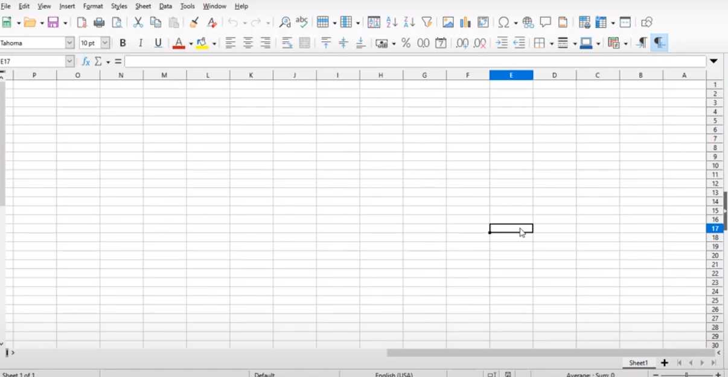Select column E header
The width and height of the screenshot is (728, 377).
pos(511,75)
